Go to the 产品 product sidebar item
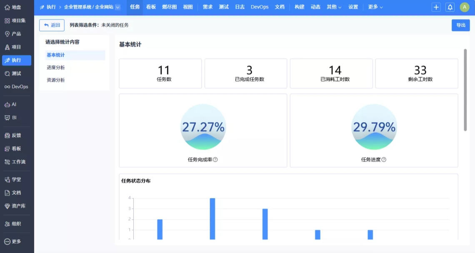Viewport: 475px width, 253px height. 17,34
